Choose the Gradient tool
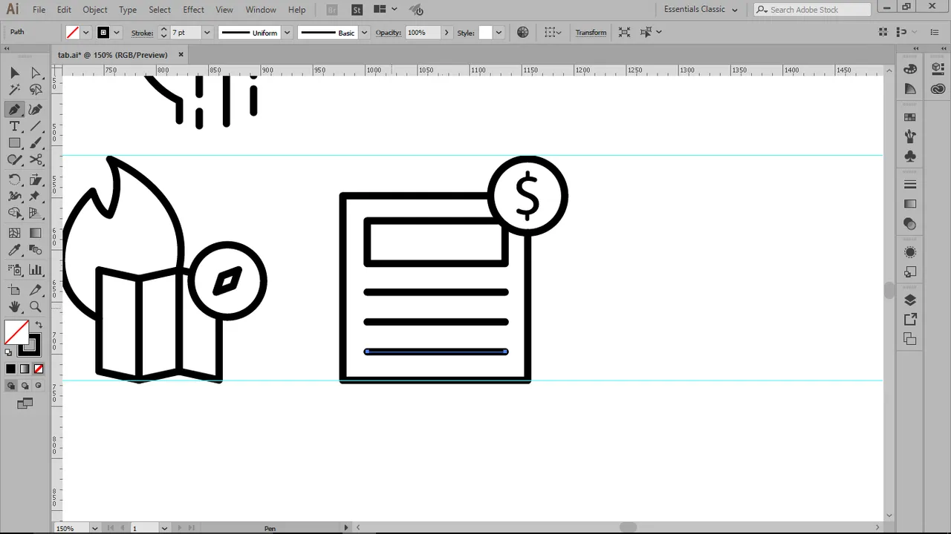Image resolution: width=951 pixels, height=534 pixels. click(35, 233)
